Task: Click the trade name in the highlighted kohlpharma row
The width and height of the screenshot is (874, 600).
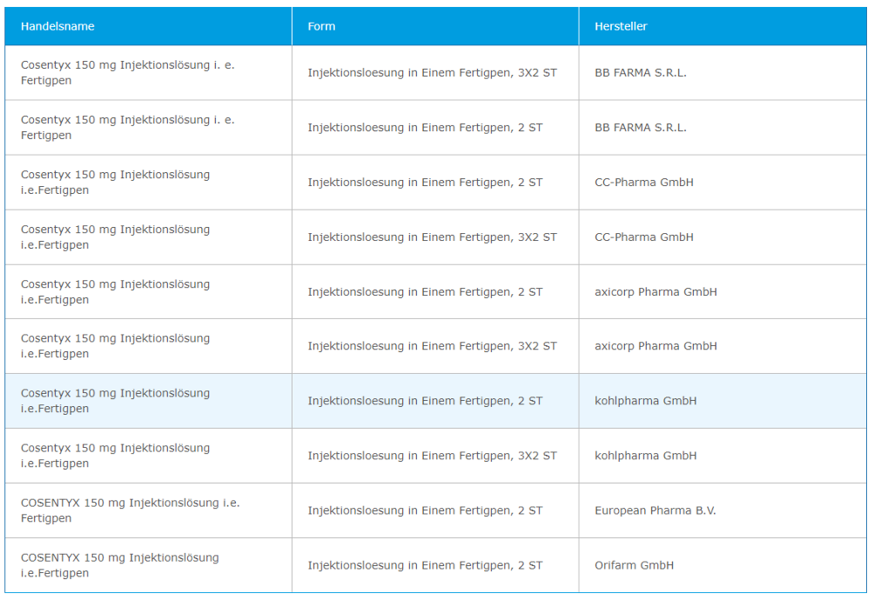Action: [x=115, y=401]
